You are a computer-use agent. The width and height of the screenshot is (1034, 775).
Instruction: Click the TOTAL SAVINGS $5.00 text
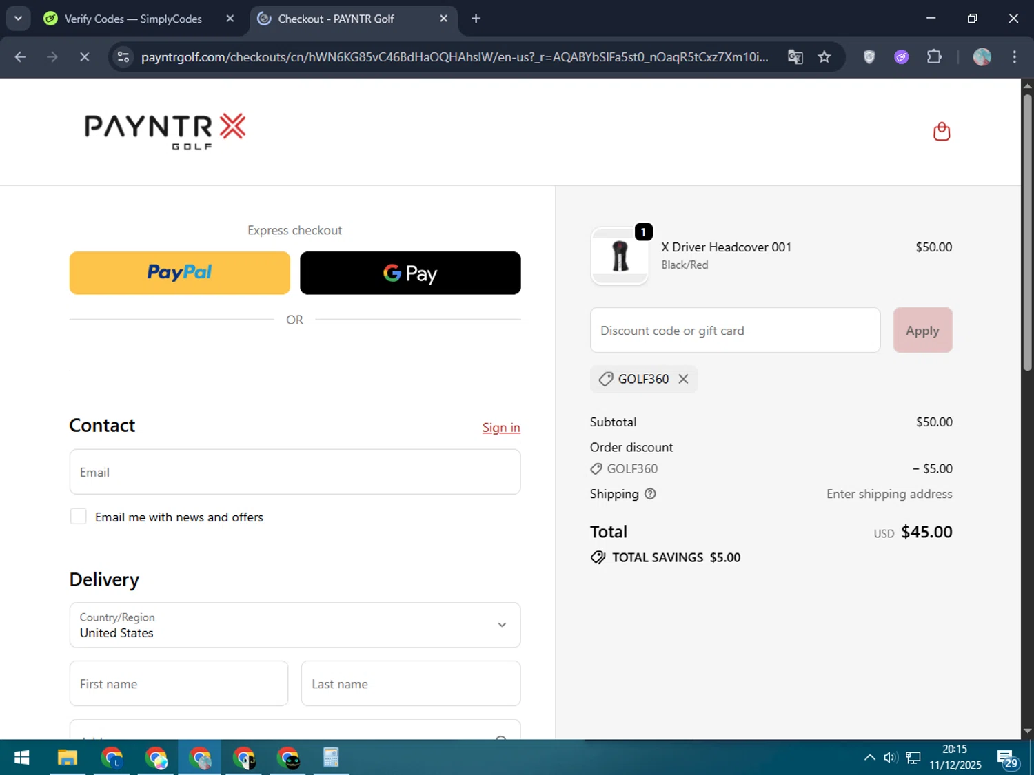[x=676, y=557]
